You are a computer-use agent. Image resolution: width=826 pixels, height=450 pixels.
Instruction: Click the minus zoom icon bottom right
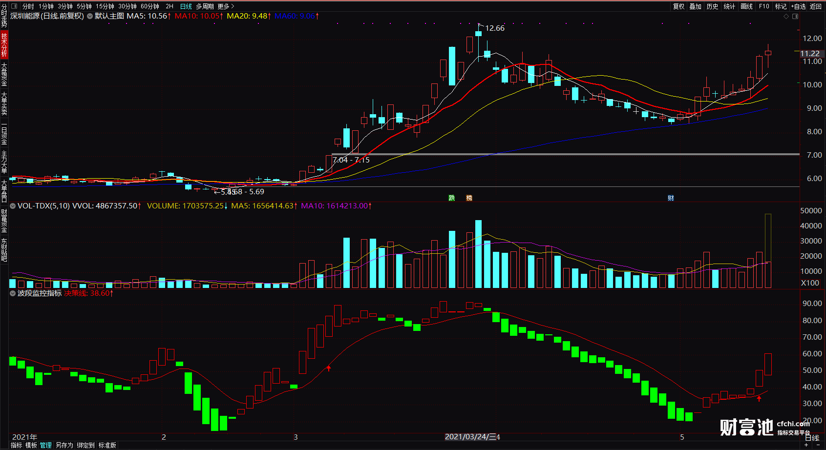pos(817,445)
